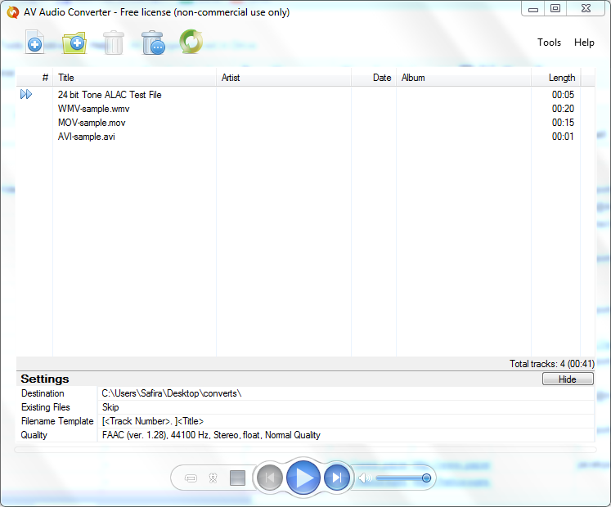Click the Existing Files label
Image resolution: width=611 pixels, height=507 pixels.
click(x=46, y=407)
